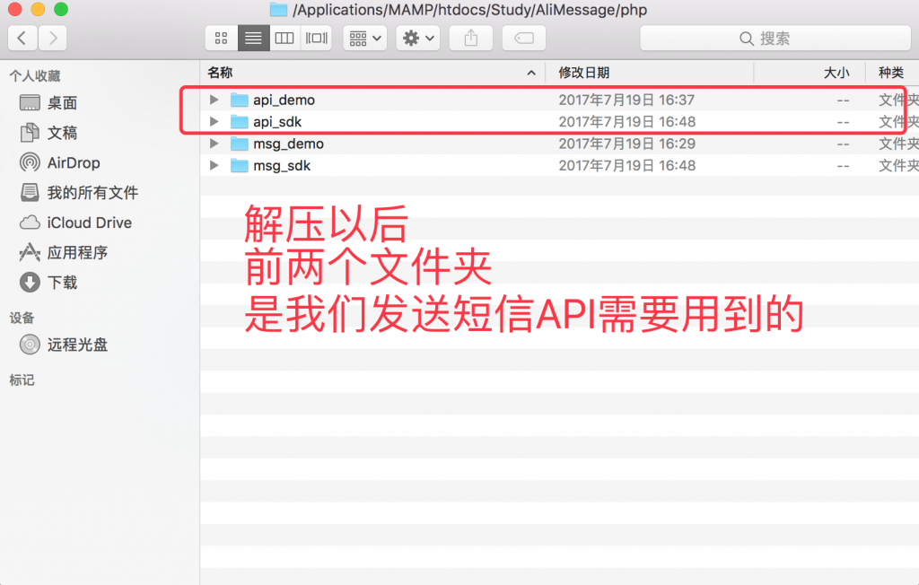Go back with the left arrow
The width and height of the screenshot is (919, 585).
pyautogui.click(x=22, y=38)
